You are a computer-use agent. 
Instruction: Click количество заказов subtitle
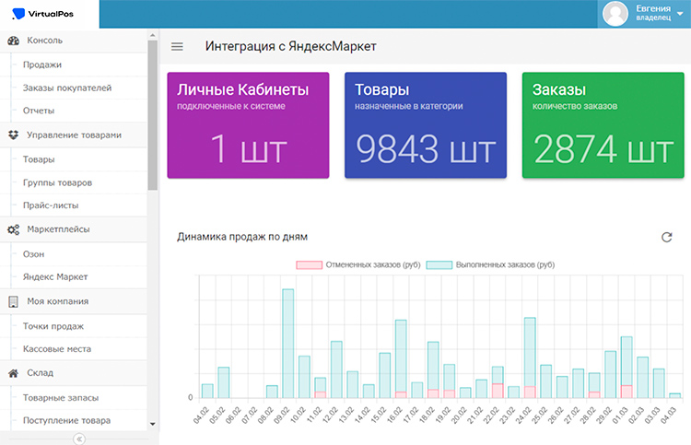(x=575, y=106)
